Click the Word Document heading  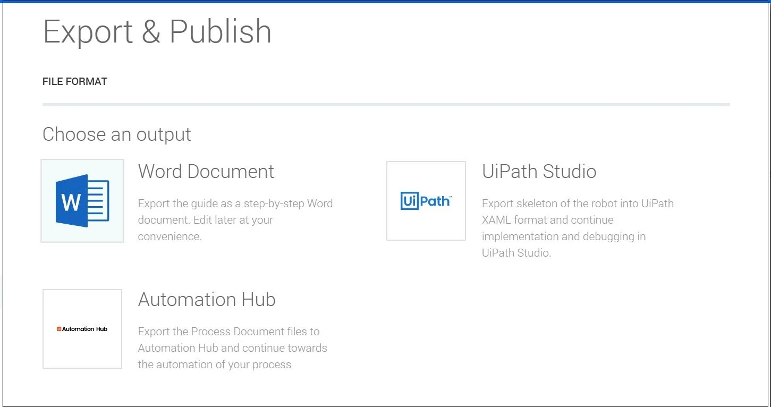pos(206,172)
